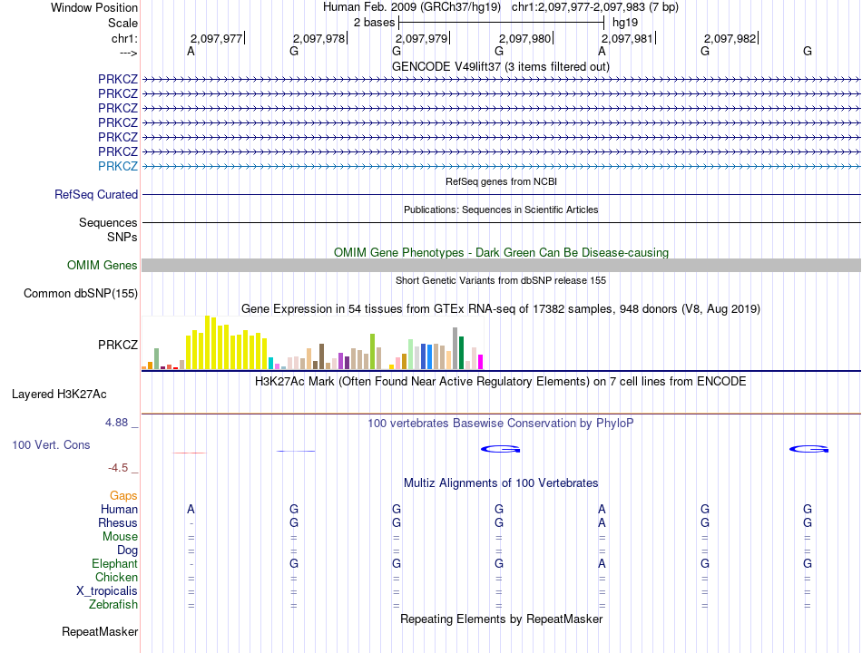Viewport: 862px width, 653px height.
Task: Click 'Human Feb. 2009 (GRCh37/hg19)' header text
Action: (x=412, y=7)
